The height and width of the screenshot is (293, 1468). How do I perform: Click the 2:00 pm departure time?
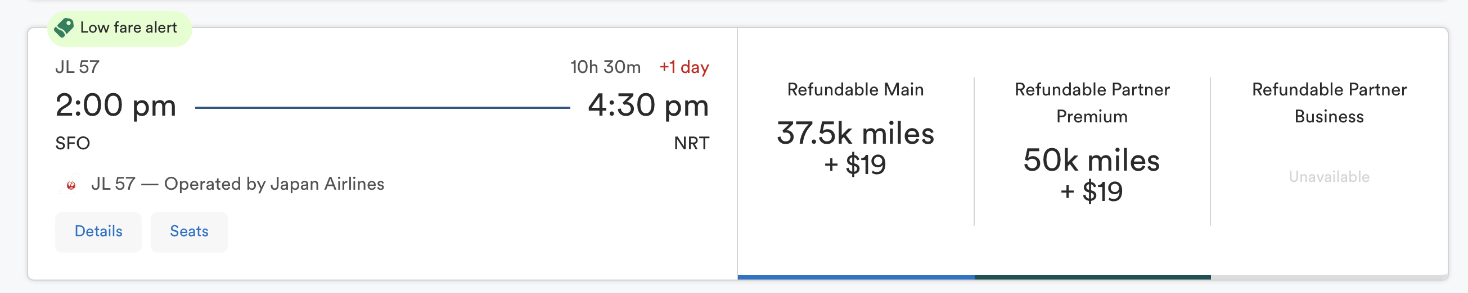click(x=116, y=106)
